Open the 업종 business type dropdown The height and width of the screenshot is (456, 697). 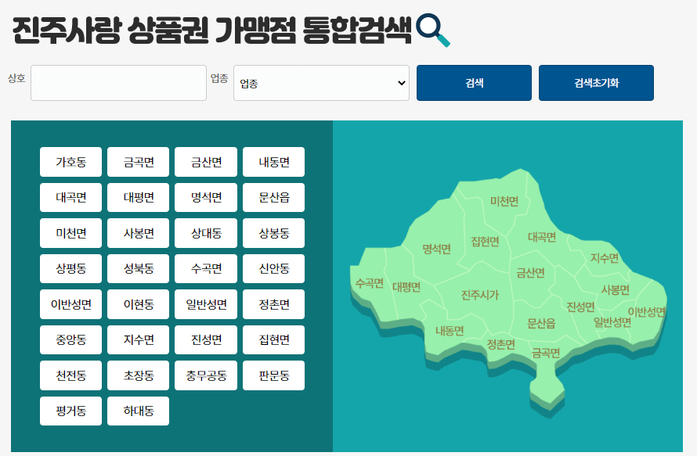(x=321, y=82)
